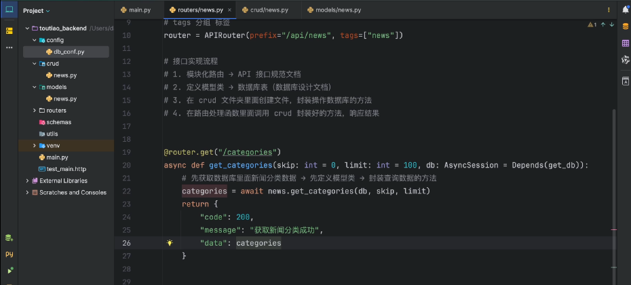Collapse the models folder chevron
Image resolution: width=631 pixels, height=285 pixels.
(x=35, y=87)
